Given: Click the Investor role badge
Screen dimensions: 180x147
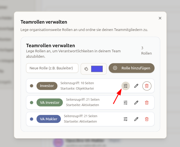Looking at the screenshot, I should point(47,86).
